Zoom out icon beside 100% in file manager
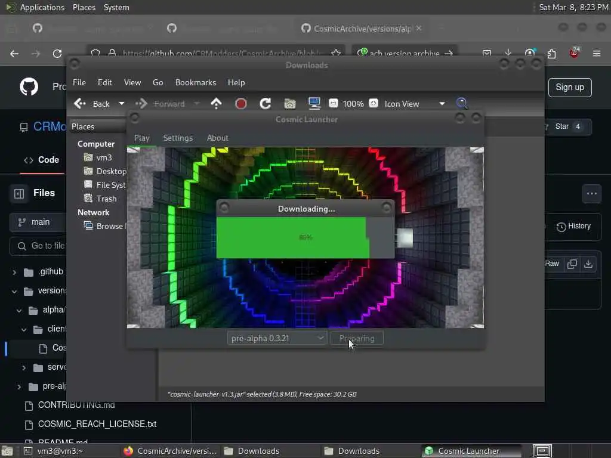 [333, 103]
